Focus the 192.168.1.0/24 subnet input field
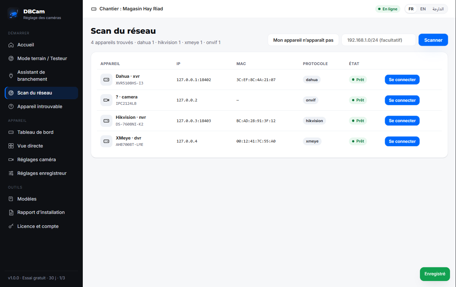The height and width of the screenshot is (287, 456). pyautogui.click(x=379, y=40)
